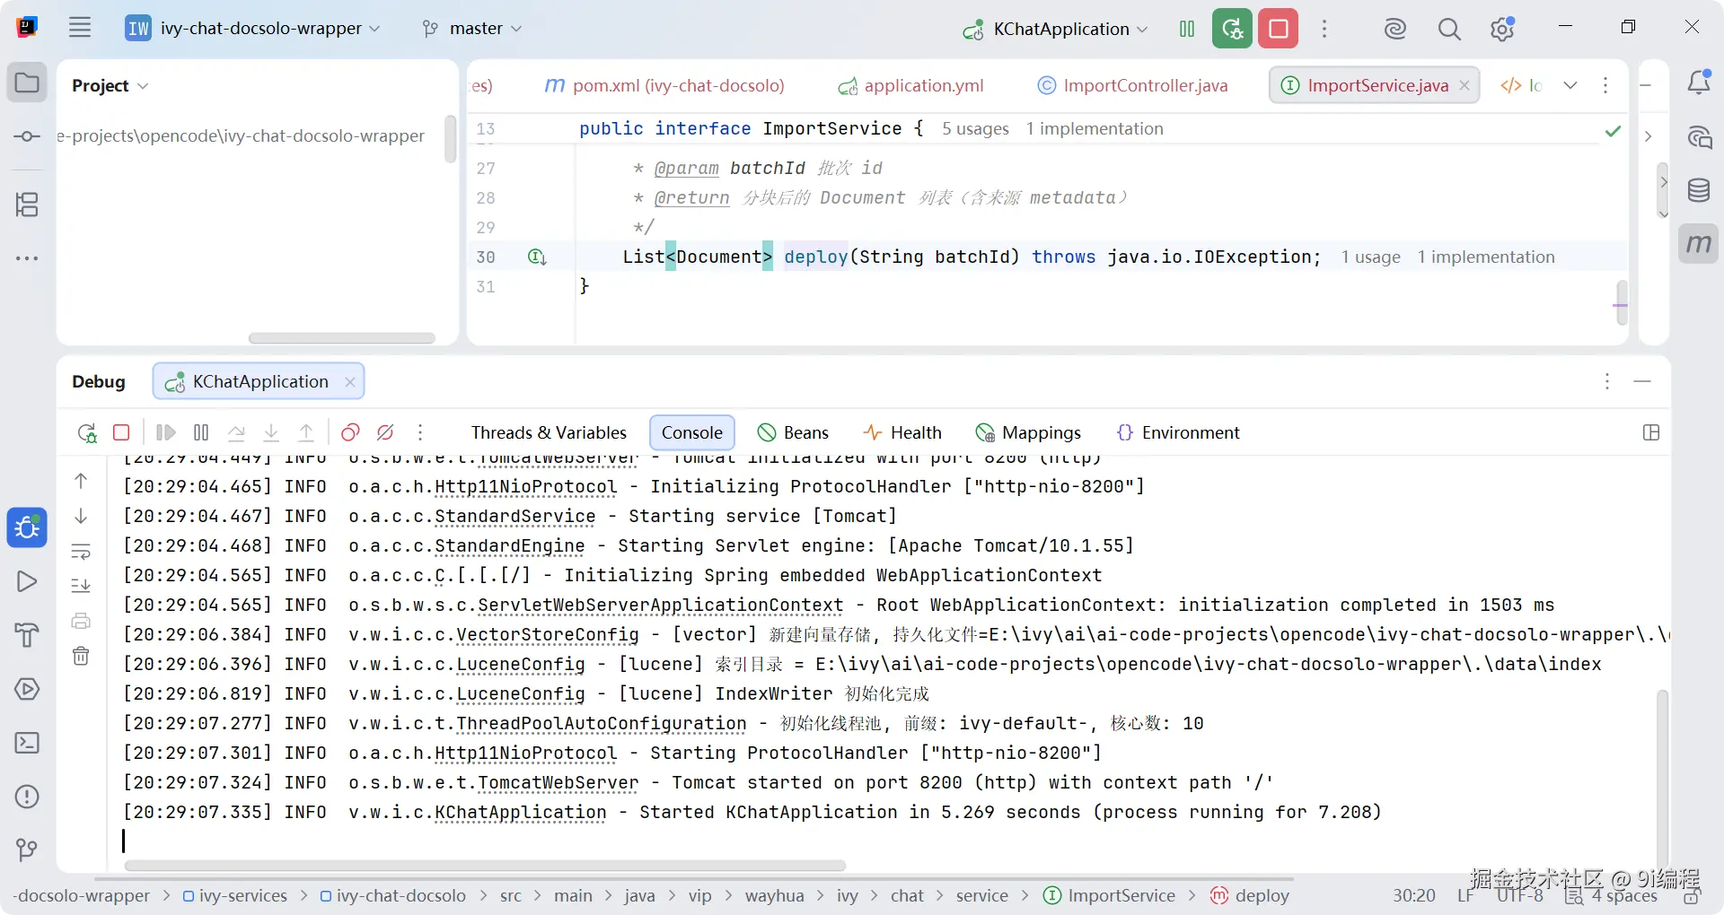Close KChatApplication debug session tab

[x=350, y=382]
